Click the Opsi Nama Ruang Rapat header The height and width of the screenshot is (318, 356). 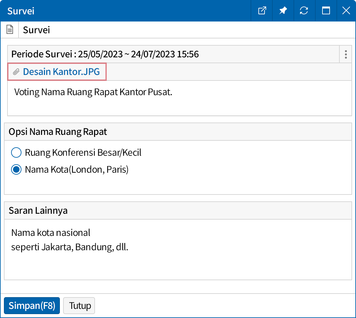tap(57, 132)
